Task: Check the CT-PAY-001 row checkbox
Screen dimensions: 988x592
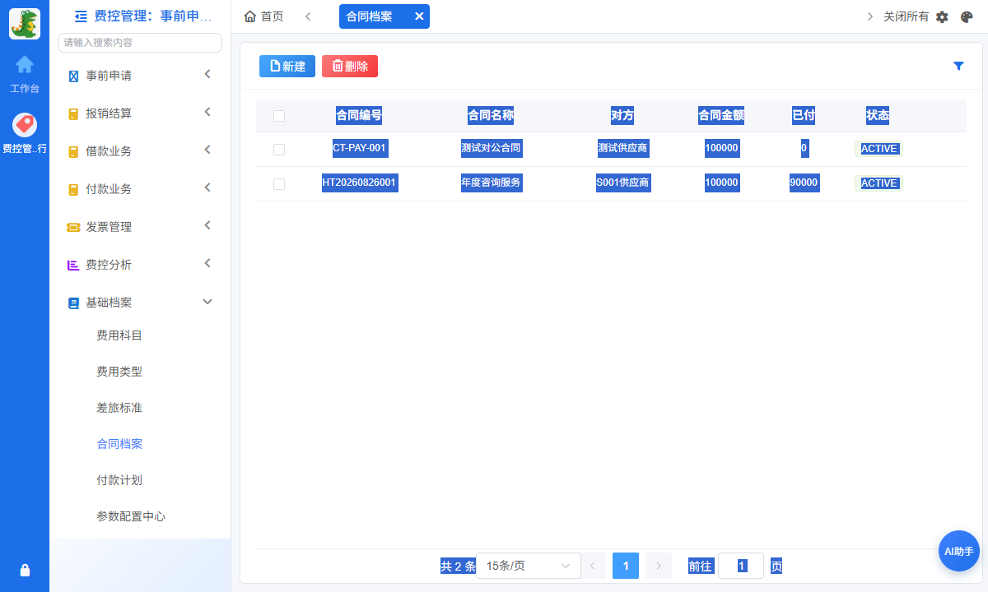Action: (279, 150)
